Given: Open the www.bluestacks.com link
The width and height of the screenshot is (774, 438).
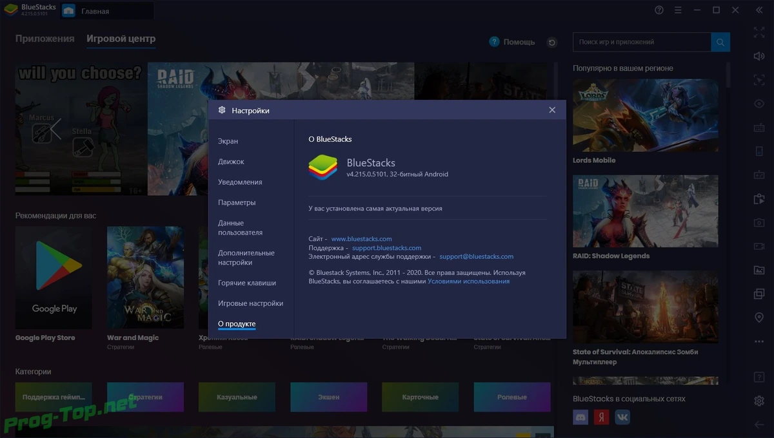Looking at the screenshot, I should (361, 239).
